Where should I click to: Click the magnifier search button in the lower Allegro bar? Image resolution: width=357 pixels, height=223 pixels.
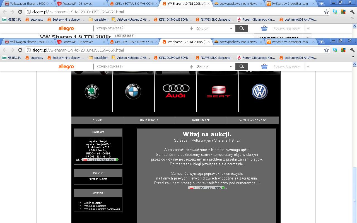pos(242,67)
